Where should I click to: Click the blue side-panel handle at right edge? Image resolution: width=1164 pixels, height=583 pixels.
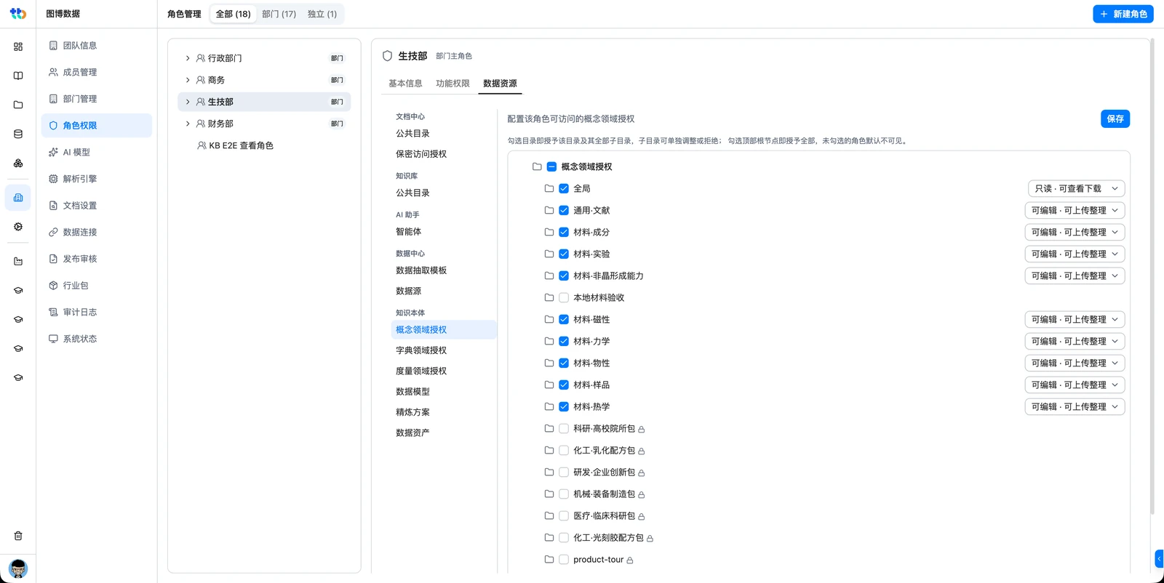pyautogui.click(x=1160, y=558)
